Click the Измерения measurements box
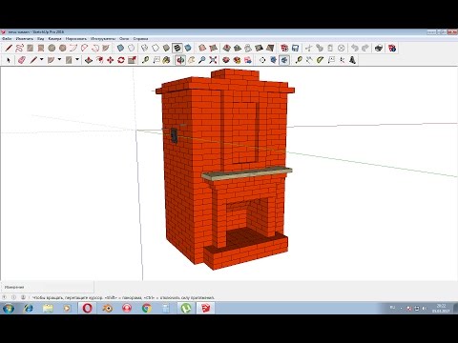The image size is (458, 343). click(x=47, y=287)
